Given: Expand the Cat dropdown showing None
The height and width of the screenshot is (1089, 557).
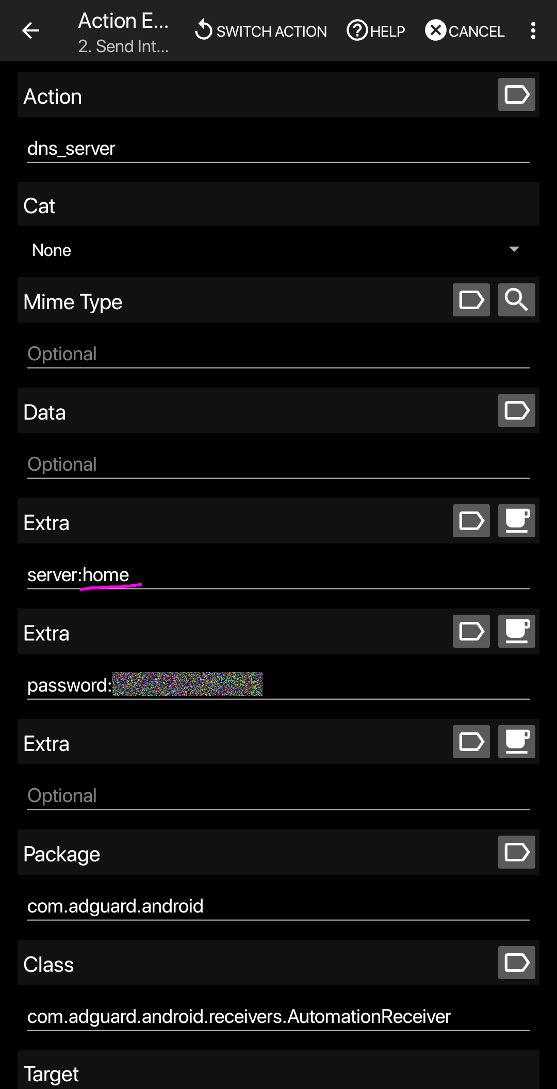Looking at the screenshot, I should coord(278,250).
